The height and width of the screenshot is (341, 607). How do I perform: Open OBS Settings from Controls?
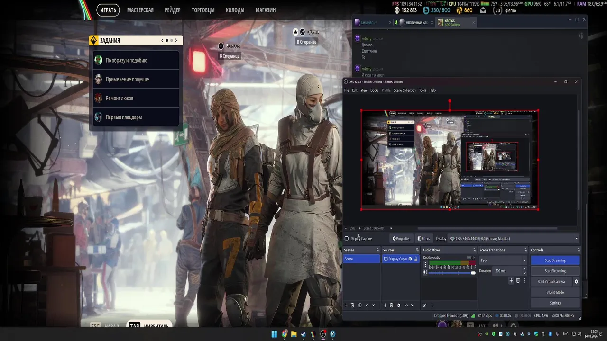(x=555, y=303)
